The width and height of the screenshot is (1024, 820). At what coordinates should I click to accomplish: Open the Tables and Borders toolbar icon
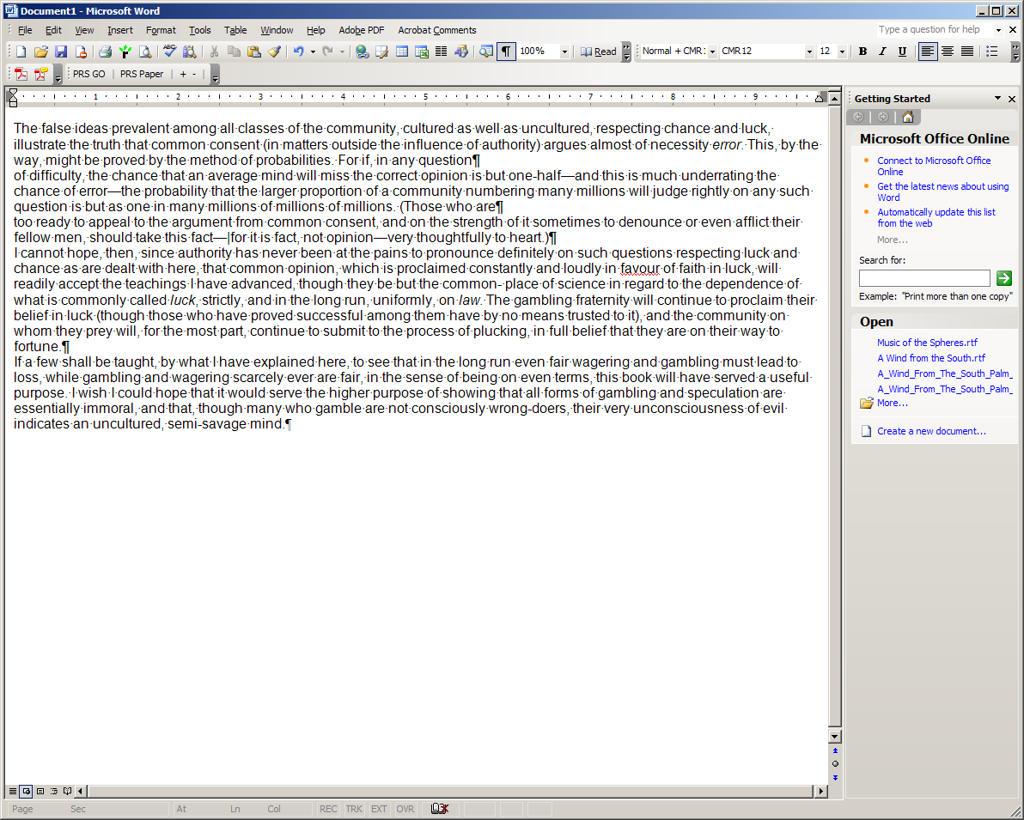coord(382,52)
